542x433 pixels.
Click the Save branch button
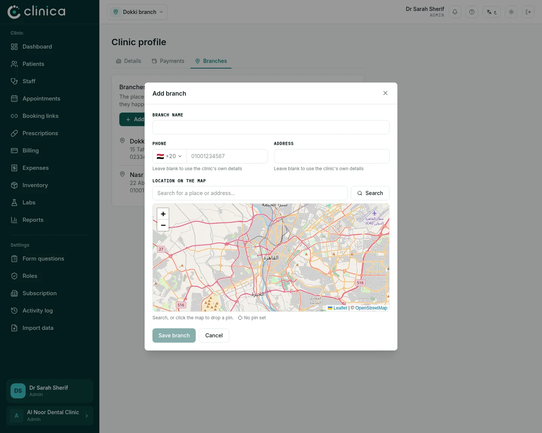coord(174,335)
